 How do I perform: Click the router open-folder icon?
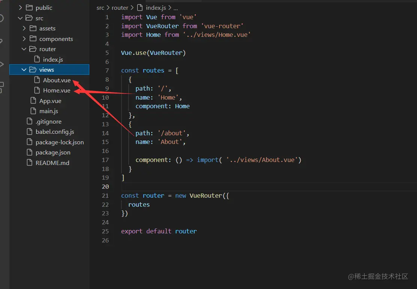coord(33,49)
